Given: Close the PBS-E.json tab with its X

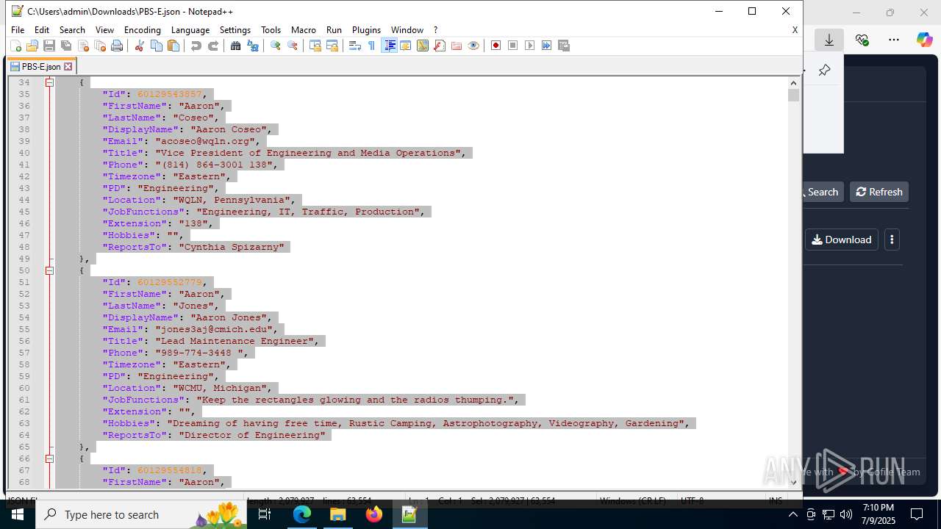Looking at the screenshot, I should point(68,66).
